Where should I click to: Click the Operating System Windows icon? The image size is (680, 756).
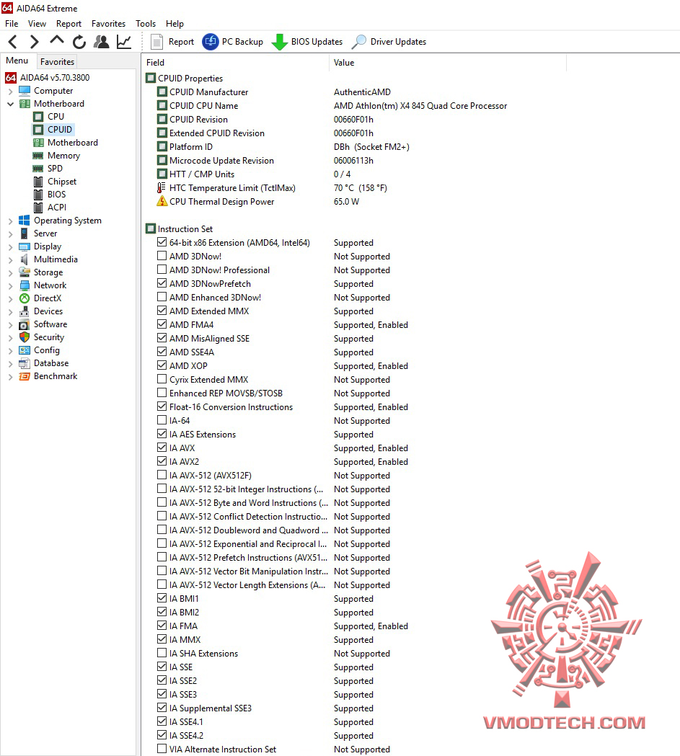coord(24,221)
